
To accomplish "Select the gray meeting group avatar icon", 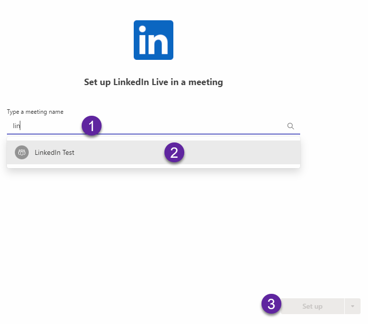I will coord(22,152).
